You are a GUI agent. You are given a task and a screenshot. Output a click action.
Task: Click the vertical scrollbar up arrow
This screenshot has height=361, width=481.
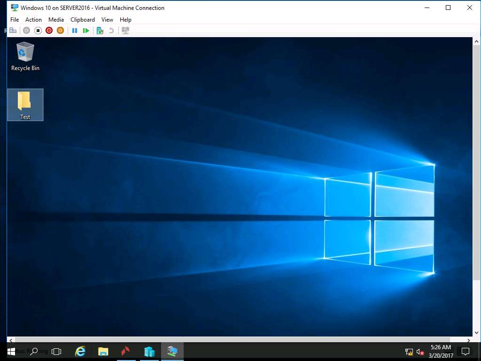click(x=476, y=41)
